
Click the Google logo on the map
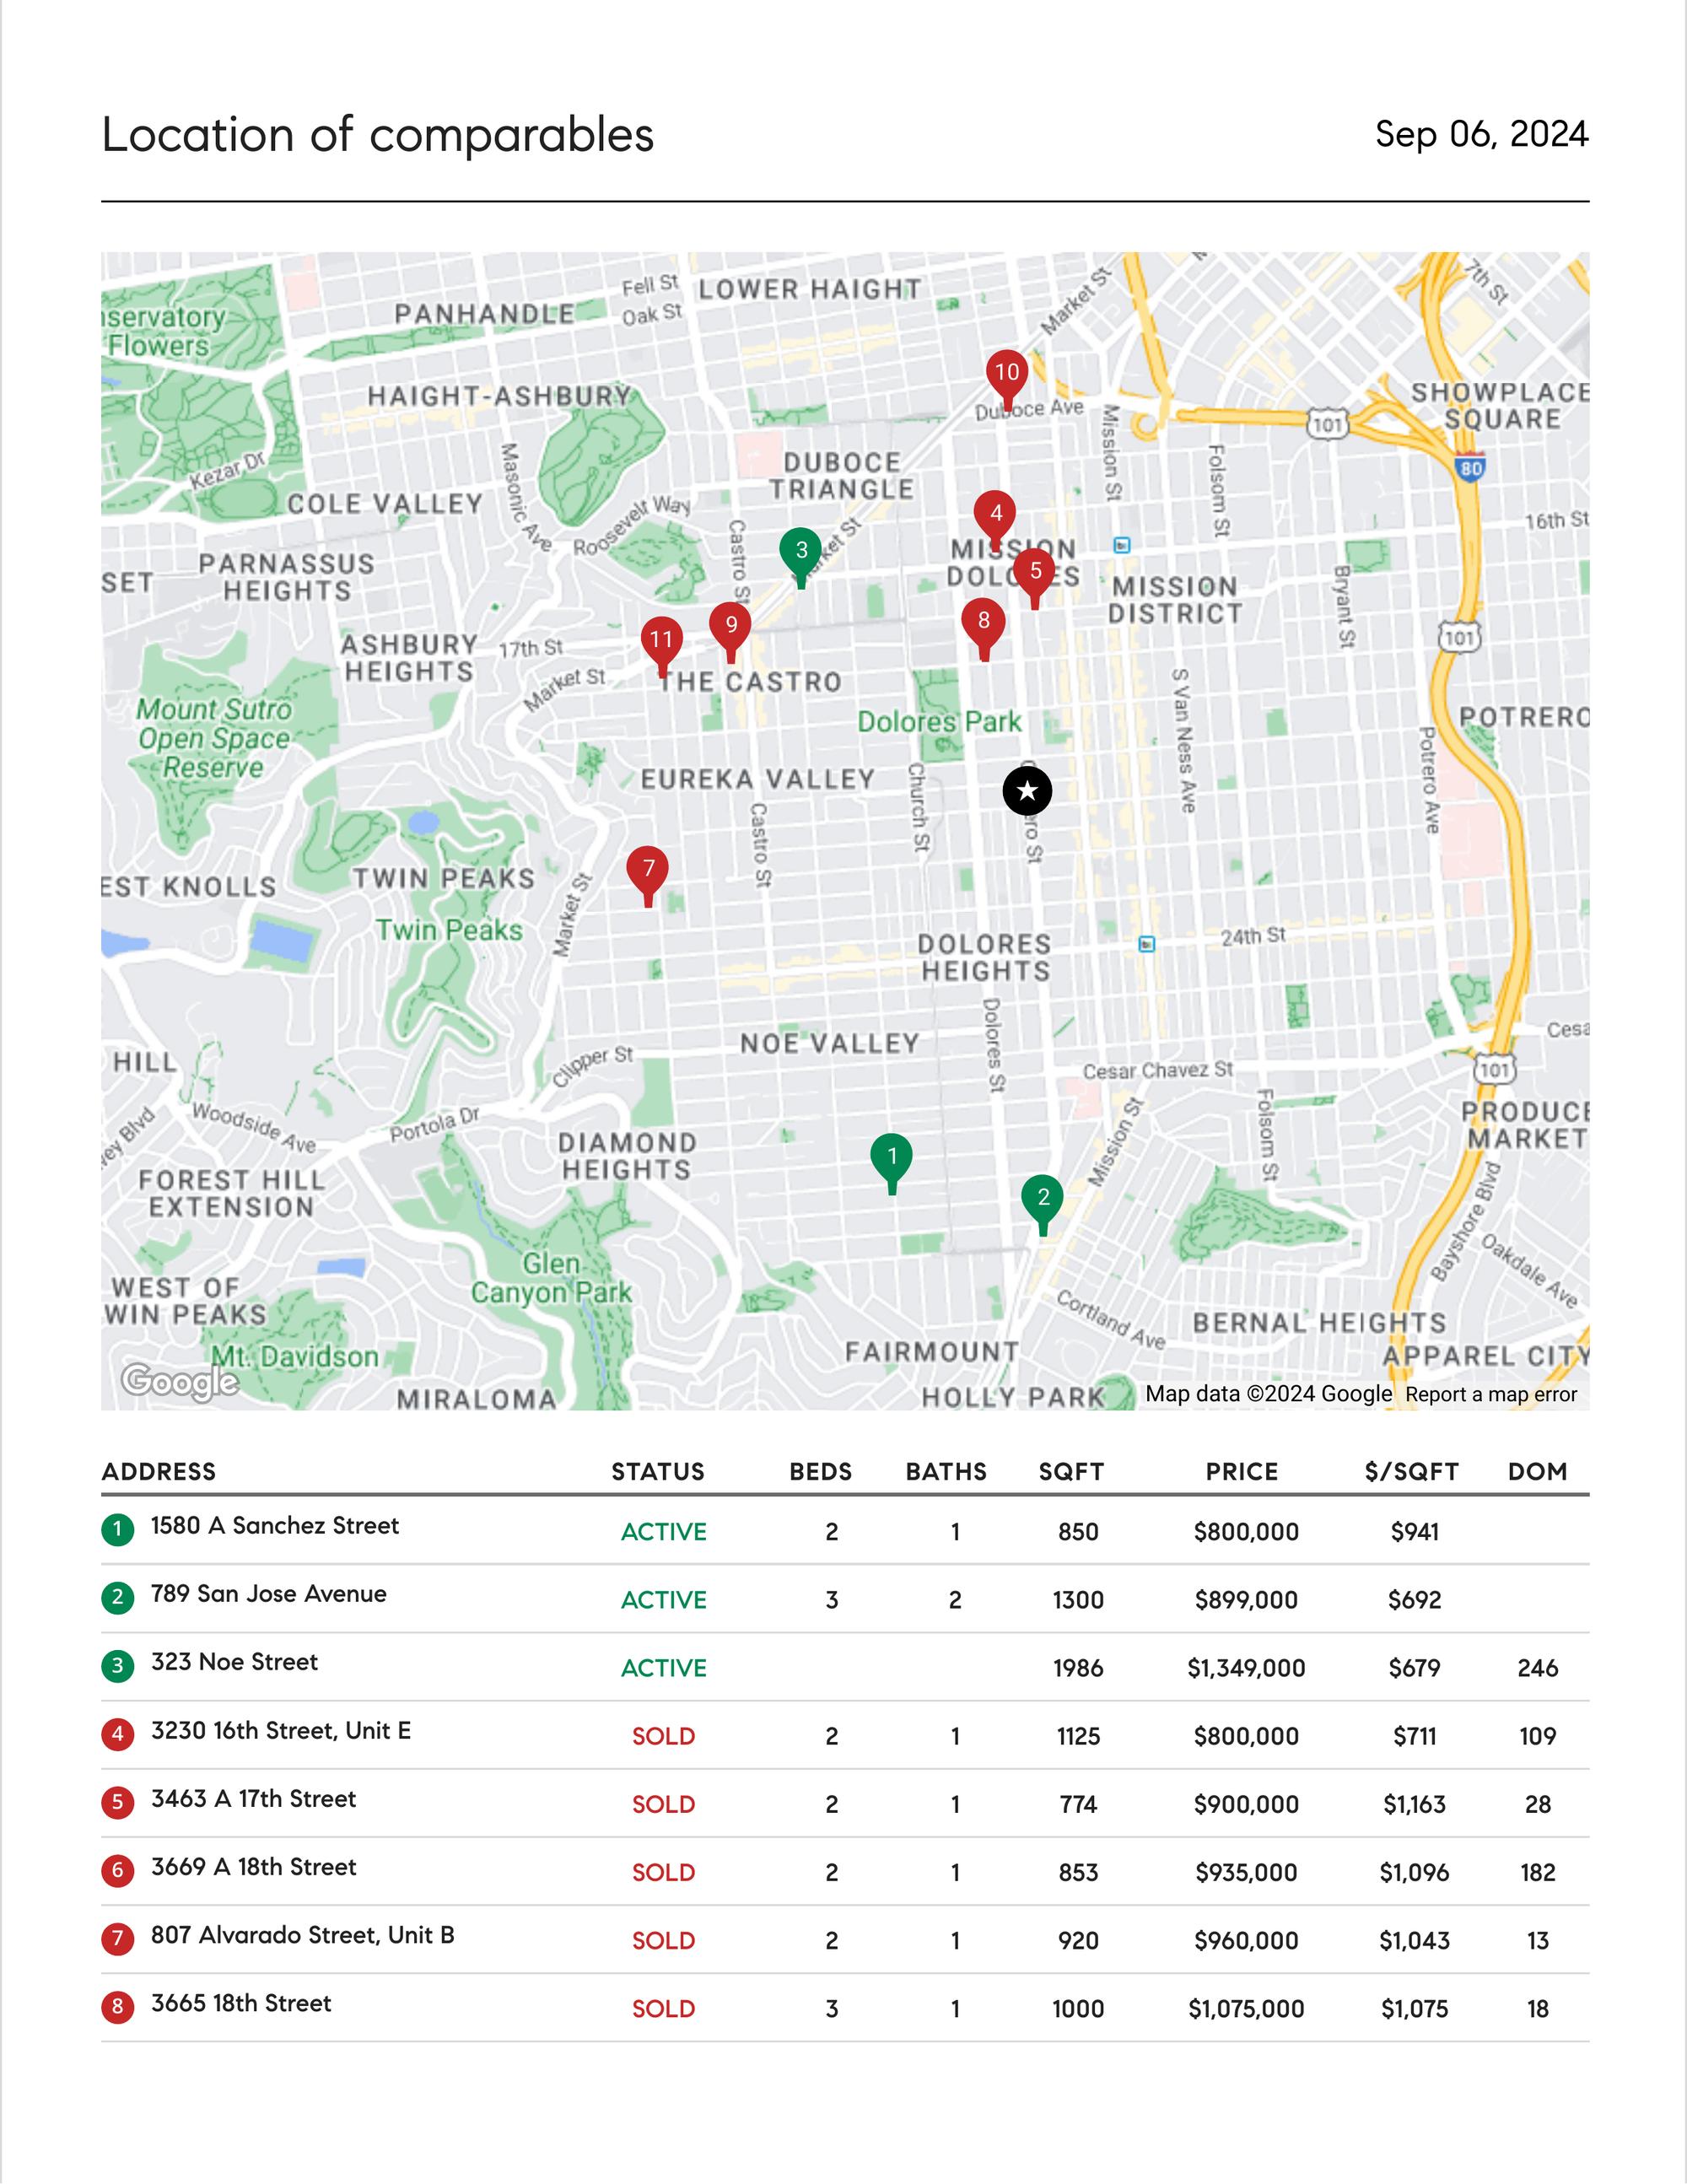click(180, 1381)
